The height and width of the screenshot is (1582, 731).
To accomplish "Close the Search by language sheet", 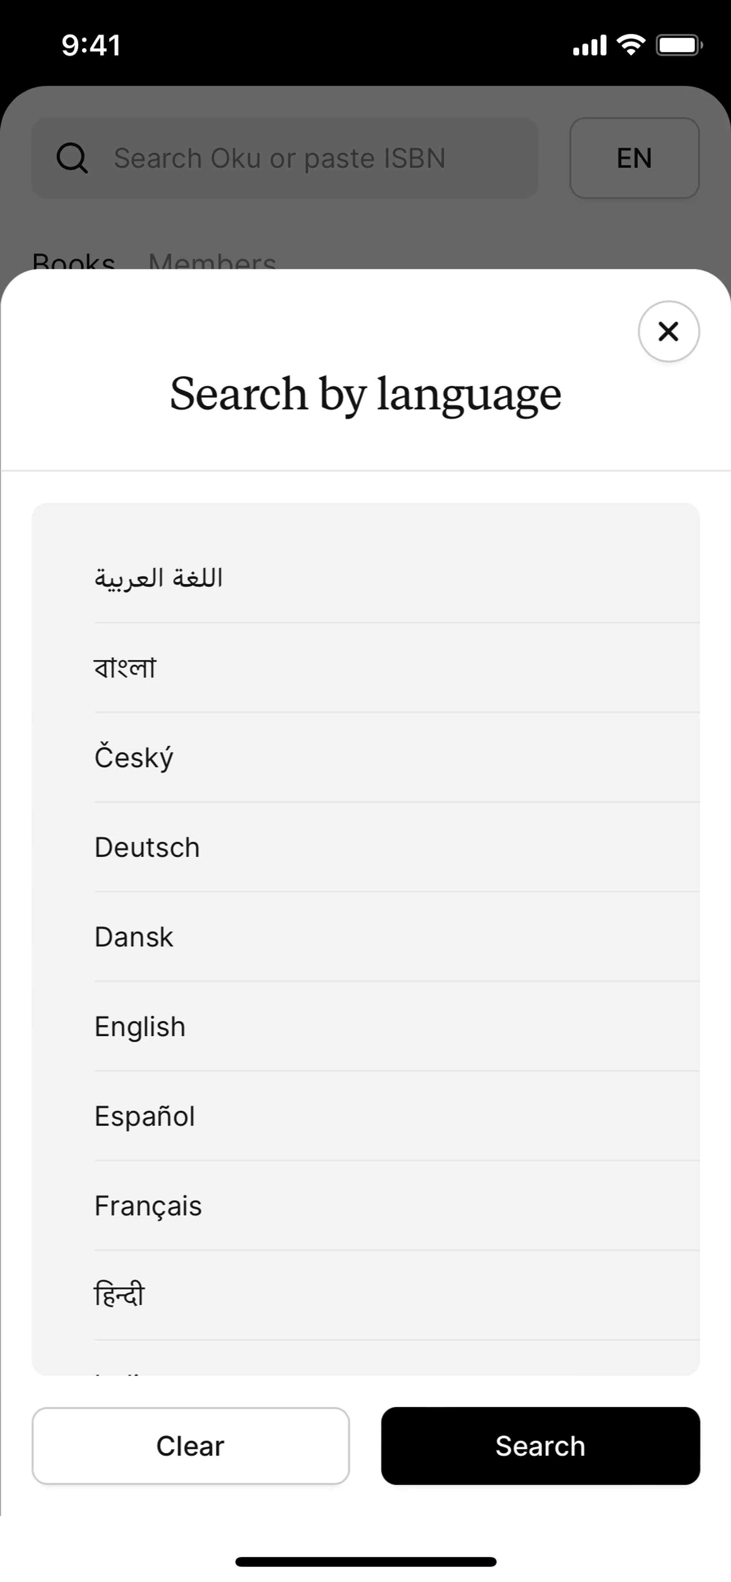I will pos(668,331).
